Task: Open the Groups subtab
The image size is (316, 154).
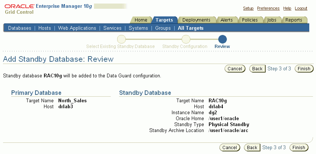Action: coord(163,28)
